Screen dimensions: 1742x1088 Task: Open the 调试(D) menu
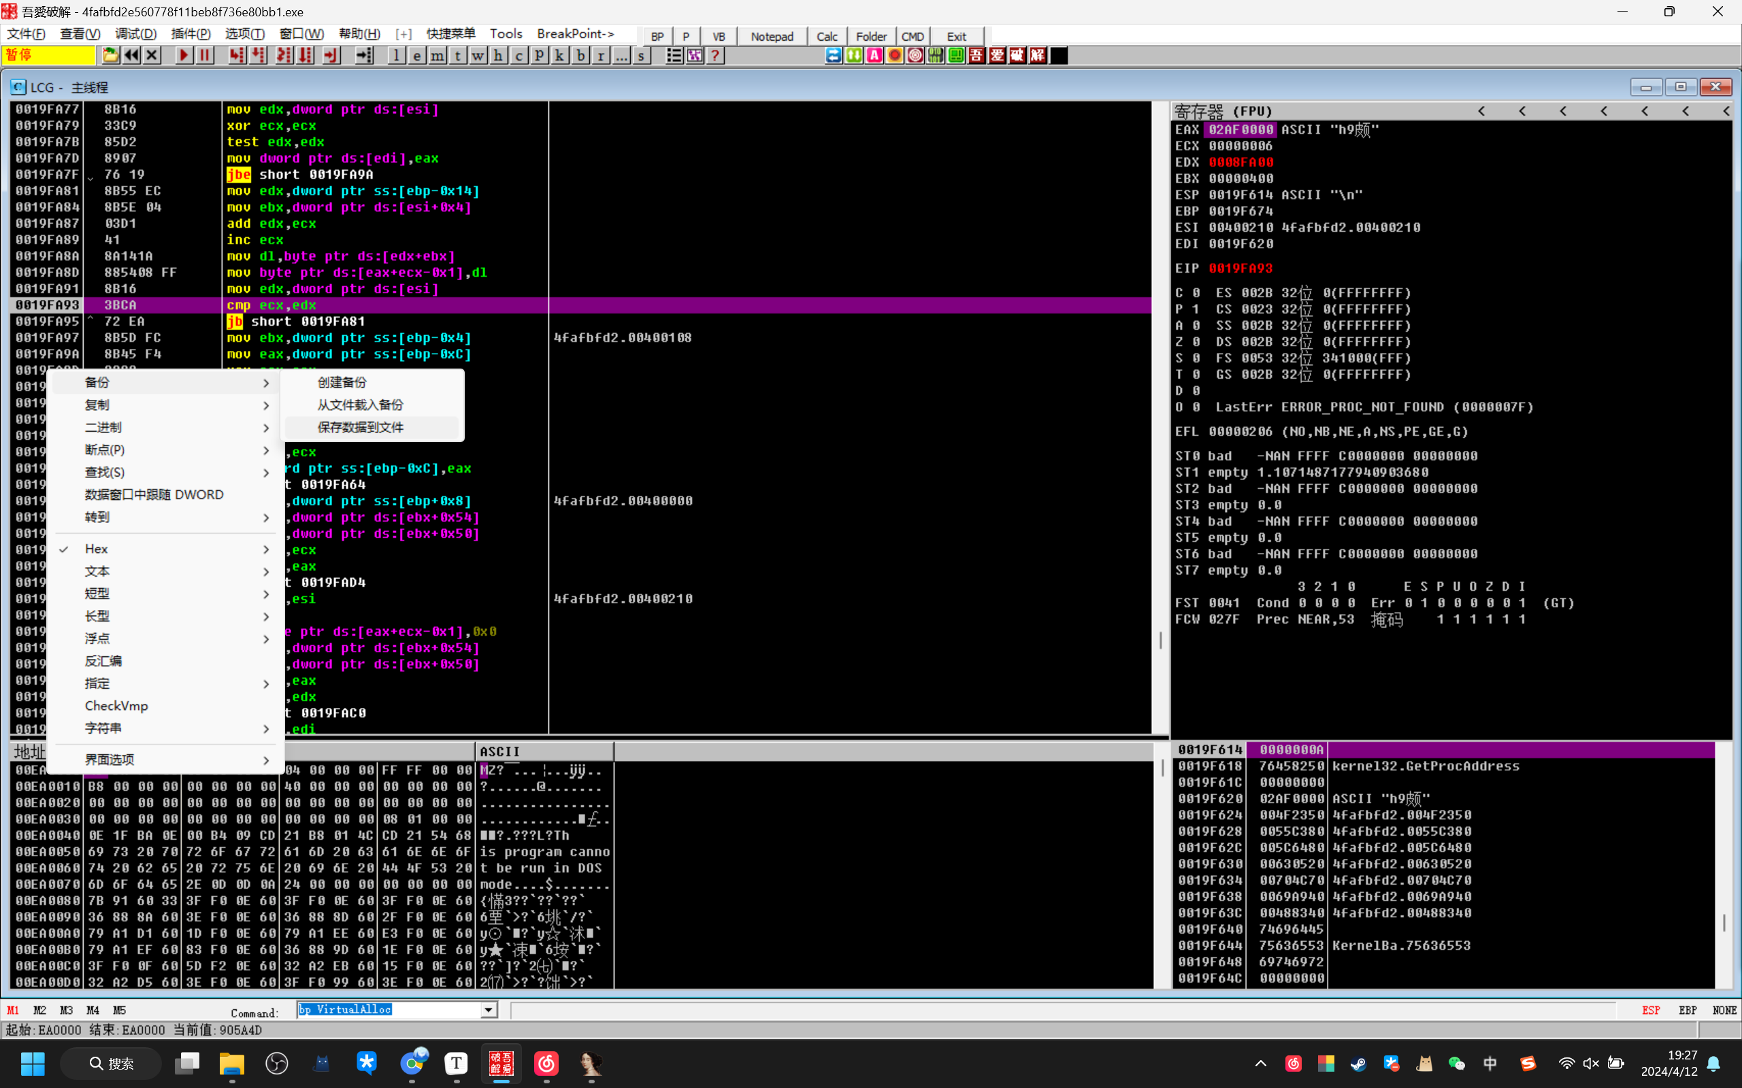pyautogui.click(x=135, y=34)
